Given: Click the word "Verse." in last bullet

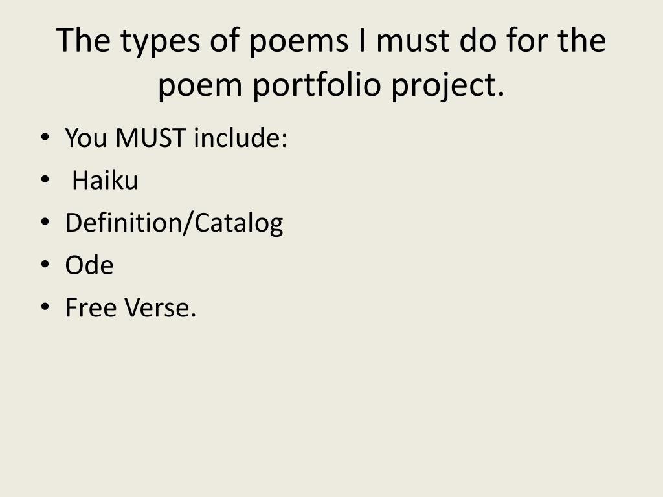Looking at the screenshot, I should (161, 307).
